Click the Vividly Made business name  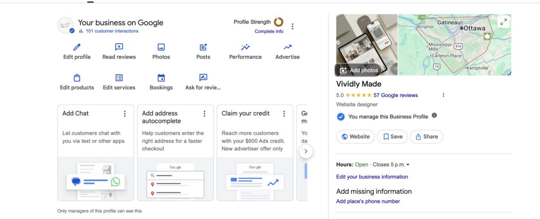[x=359, y=84]
